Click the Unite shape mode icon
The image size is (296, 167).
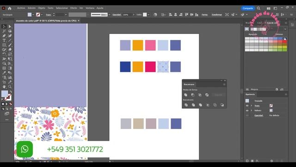coord(186,95)
